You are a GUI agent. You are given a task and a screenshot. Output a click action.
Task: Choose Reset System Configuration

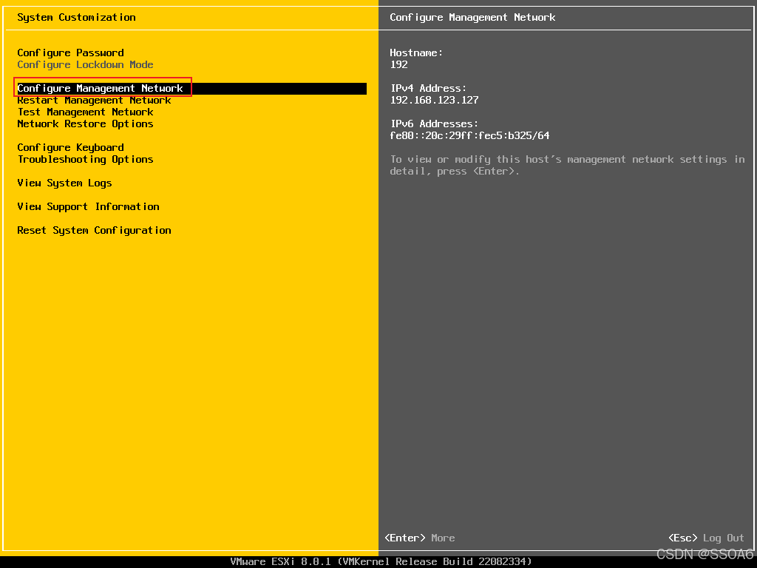[x=94, y=231]
